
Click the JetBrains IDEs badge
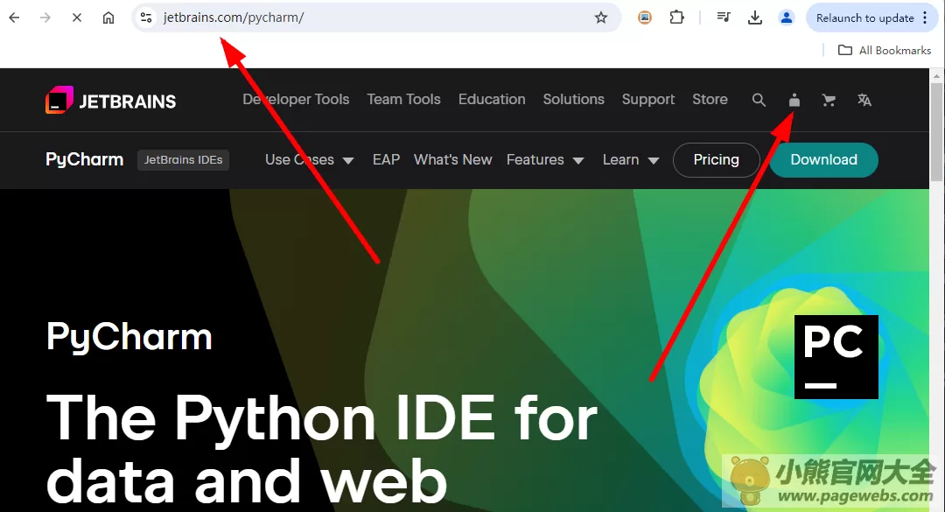point(183,160)
